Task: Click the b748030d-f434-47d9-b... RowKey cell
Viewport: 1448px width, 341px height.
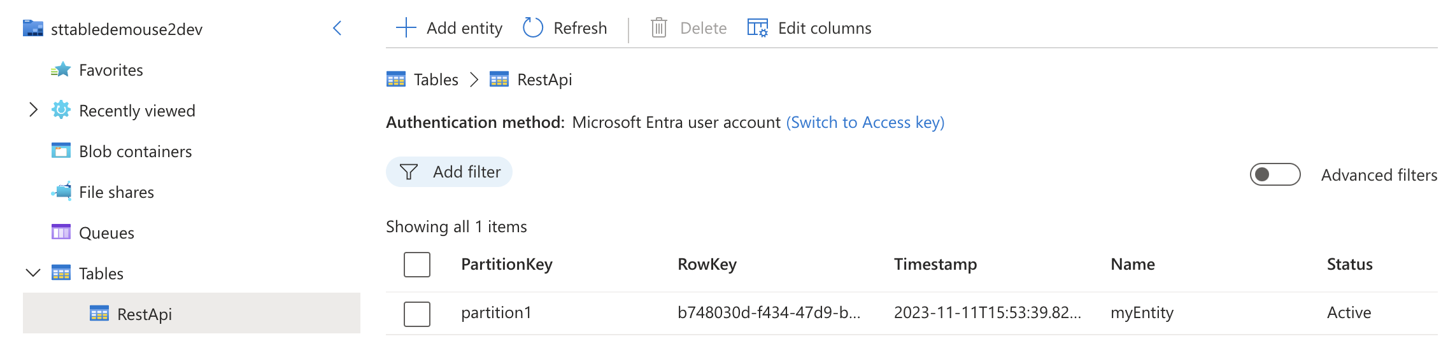Action: [x=769, y=312]
